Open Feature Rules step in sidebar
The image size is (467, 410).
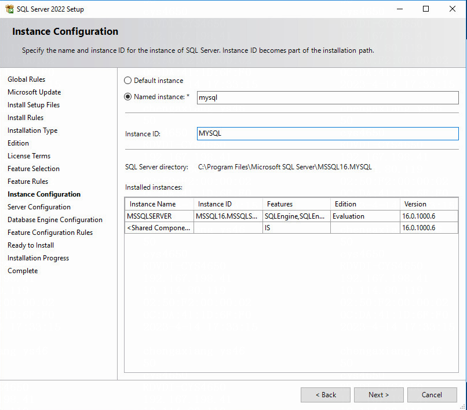[x=28, y=182]
